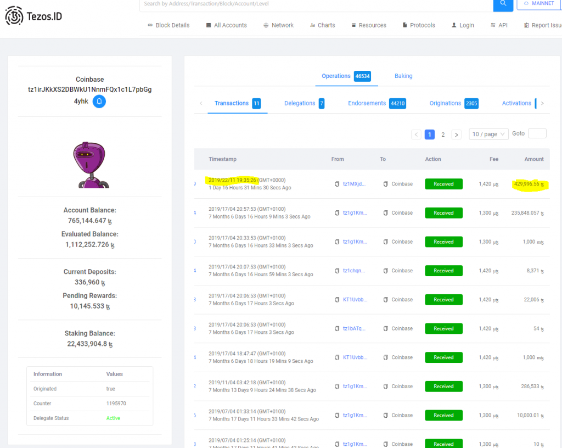Image resolution: width=562 pixels, height=448 pixels.
Task: Open the Originations sub-tab
Action: click(x=454, y=103)
